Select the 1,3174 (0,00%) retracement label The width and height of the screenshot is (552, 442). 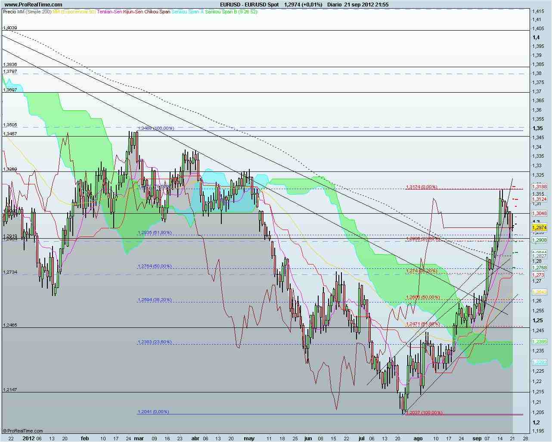click(x=421, y=187)
